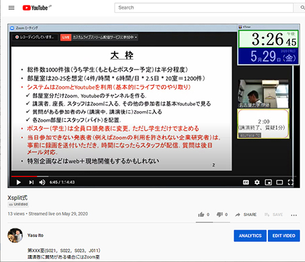Seek on the video progress bar
Screen dimensions: 305x262
pos(154,176)
